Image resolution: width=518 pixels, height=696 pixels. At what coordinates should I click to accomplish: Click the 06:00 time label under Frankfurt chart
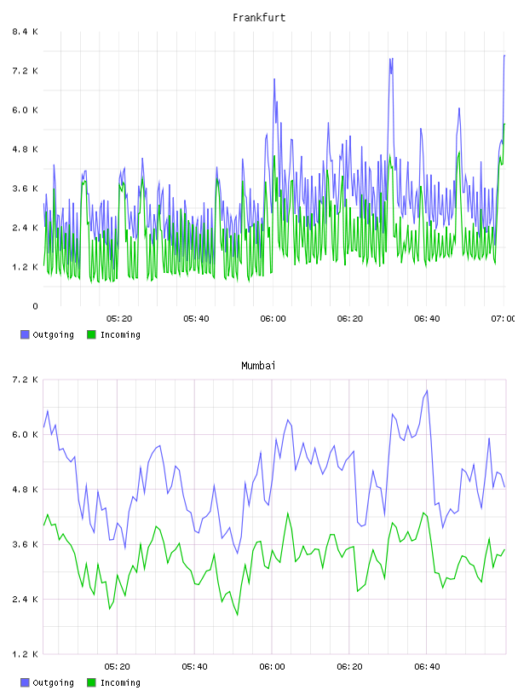coord(273,319)
